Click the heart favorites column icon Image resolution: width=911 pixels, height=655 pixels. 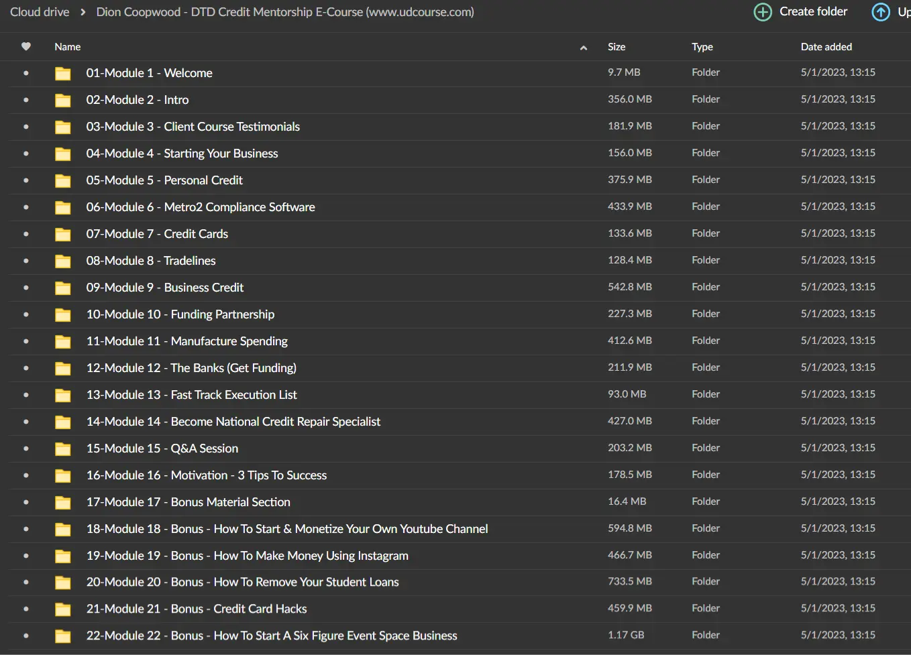(x=26, y=47)
